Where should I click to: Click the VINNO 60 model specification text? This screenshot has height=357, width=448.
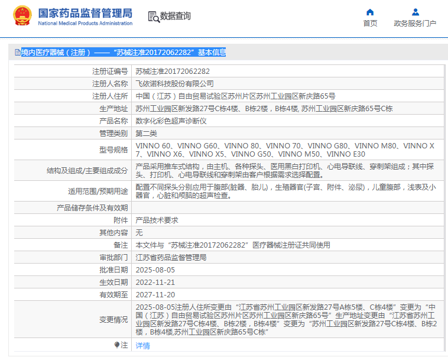click(x=285, y=150)
